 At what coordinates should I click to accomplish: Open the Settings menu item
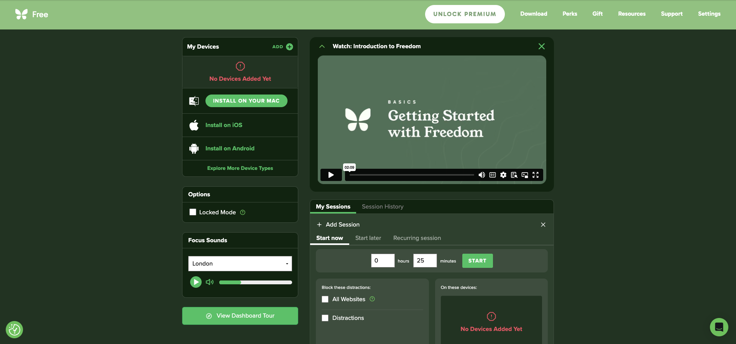[x=709, y=14]
